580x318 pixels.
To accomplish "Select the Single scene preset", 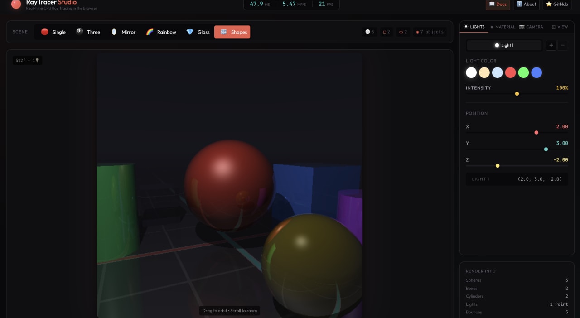I will tap(53, 32).
